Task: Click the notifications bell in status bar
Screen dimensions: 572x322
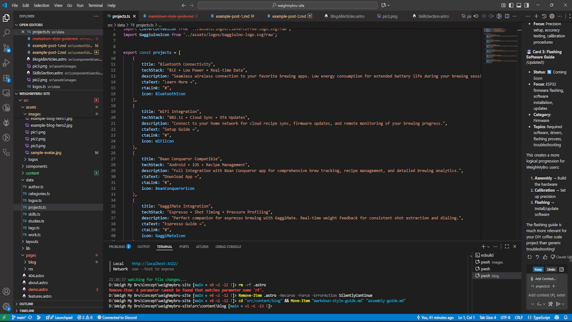Action: click(x=566, y=318)
